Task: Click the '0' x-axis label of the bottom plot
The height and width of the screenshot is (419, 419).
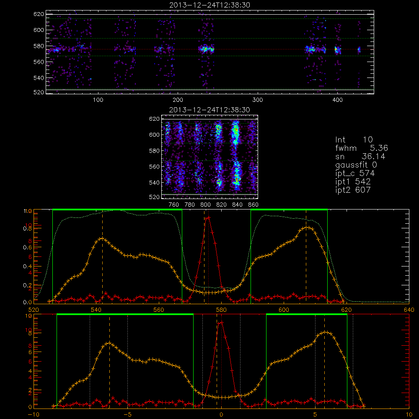Action: pos(221,415)
